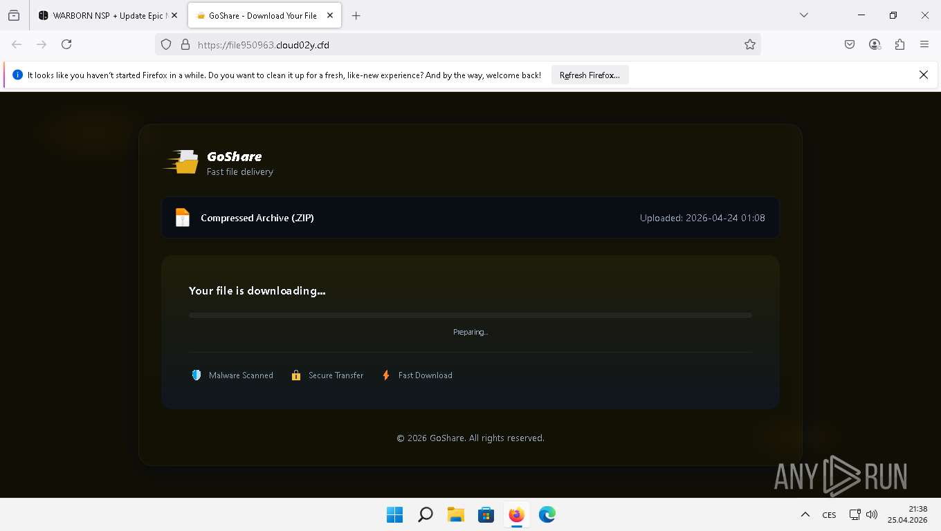Click the GoShare brand title
The height and width of the screenshot is (531, 941).
pos(235,156)
